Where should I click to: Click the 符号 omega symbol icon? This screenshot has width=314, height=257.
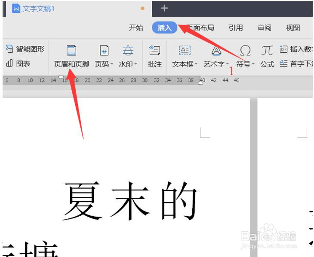pos(245,50)
